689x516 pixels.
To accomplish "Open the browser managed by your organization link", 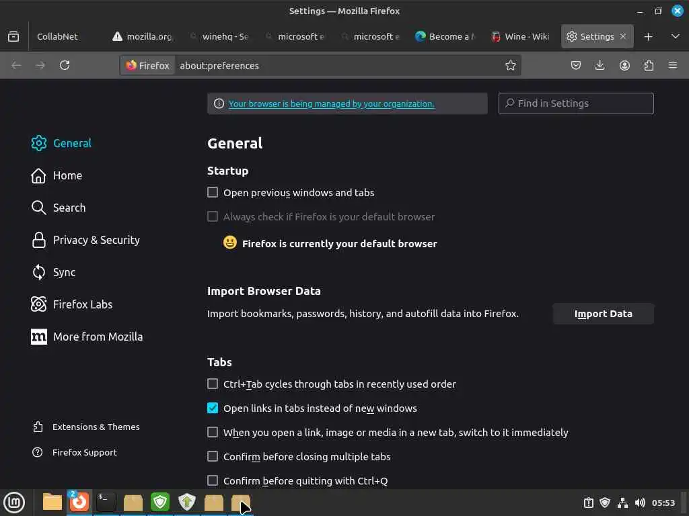I will 331,103.
